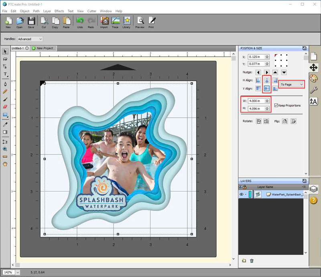Open the Cutter menu
The height and width of the screenshot is (277, 321).
pos(92,11)
